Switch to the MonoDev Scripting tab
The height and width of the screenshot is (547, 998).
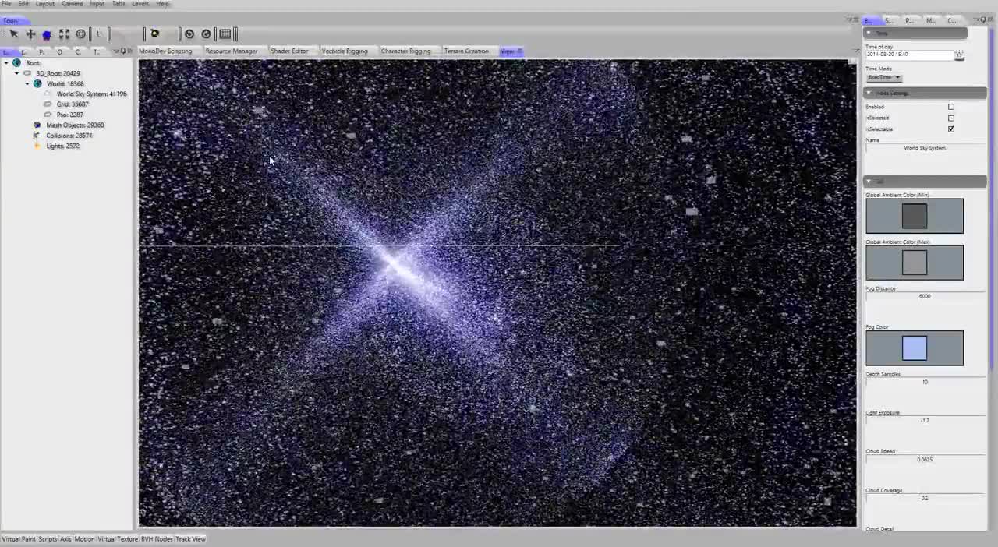tap(165, 51)
